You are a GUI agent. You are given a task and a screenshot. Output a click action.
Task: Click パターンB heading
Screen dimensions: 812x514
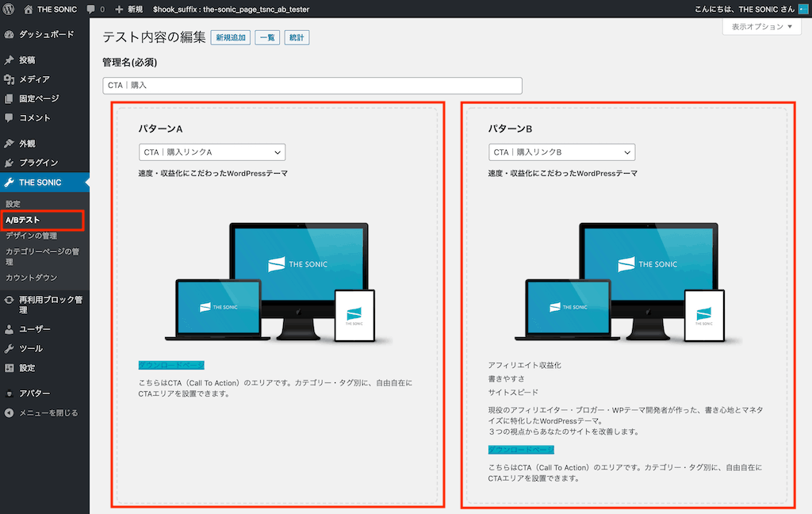click(510, 128)
